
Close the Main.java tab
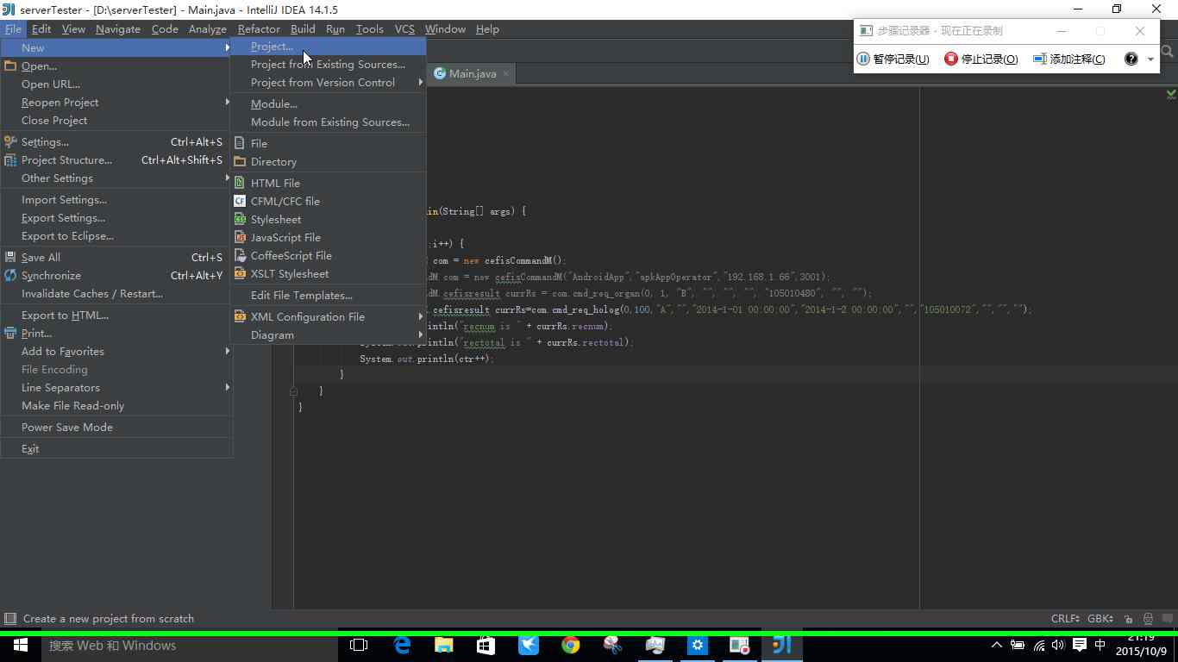click(506, 74)
